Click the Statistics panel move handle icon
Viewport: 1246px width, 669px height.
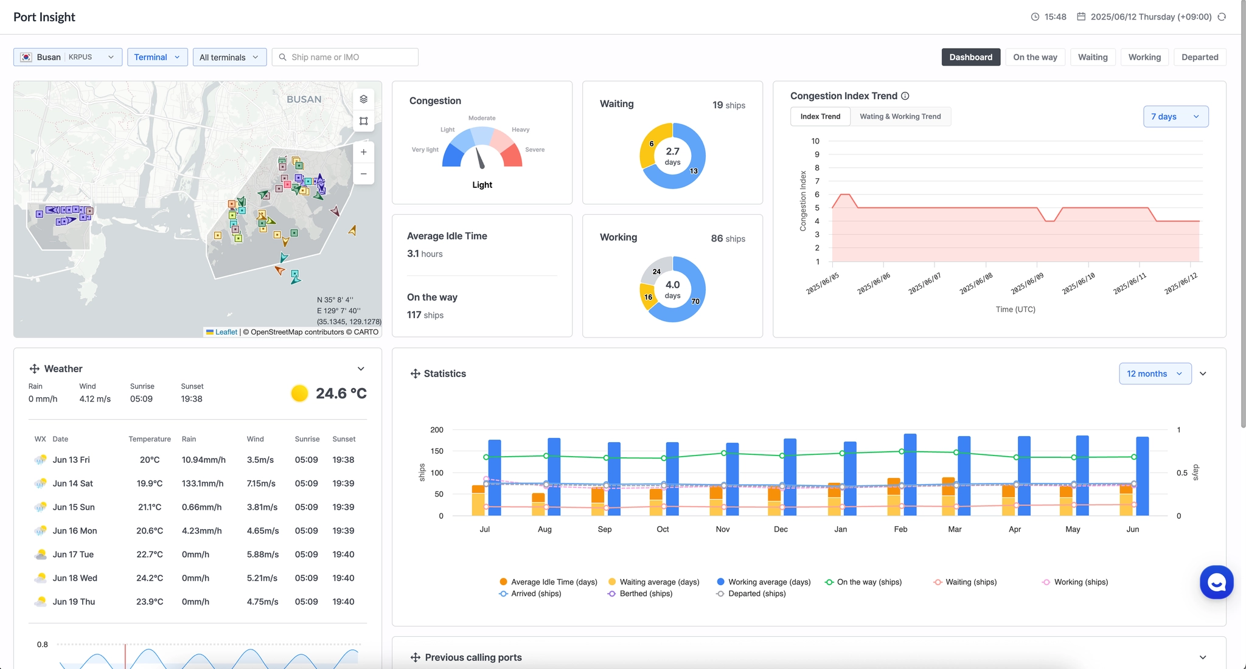[x=416, y=373]
